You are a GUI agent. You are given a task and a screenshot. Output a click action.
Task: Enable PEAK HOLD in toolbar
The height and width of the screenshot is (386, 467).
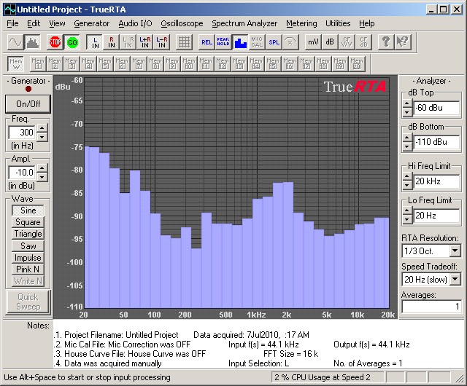click(x=223, y=42)
